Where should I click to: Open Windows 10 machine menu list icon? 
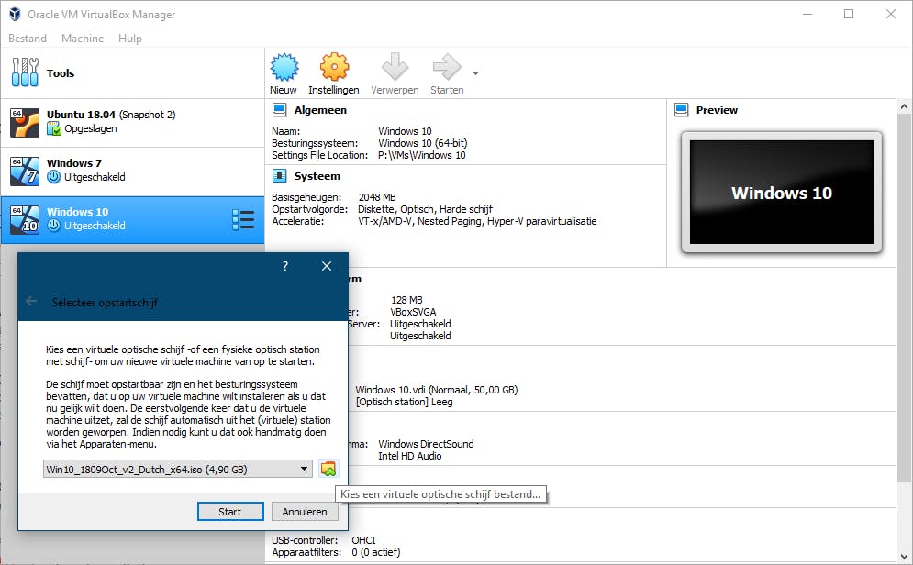pos(243,220)
